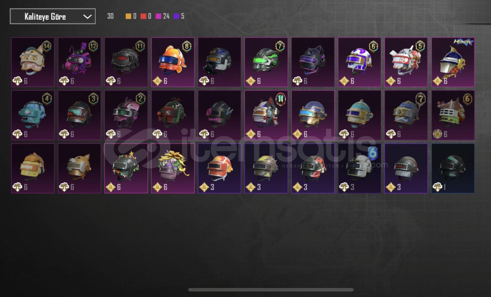Select the sunflower-decorated helmet
Viewport: 491px width, 297px height.
point(173,168)
